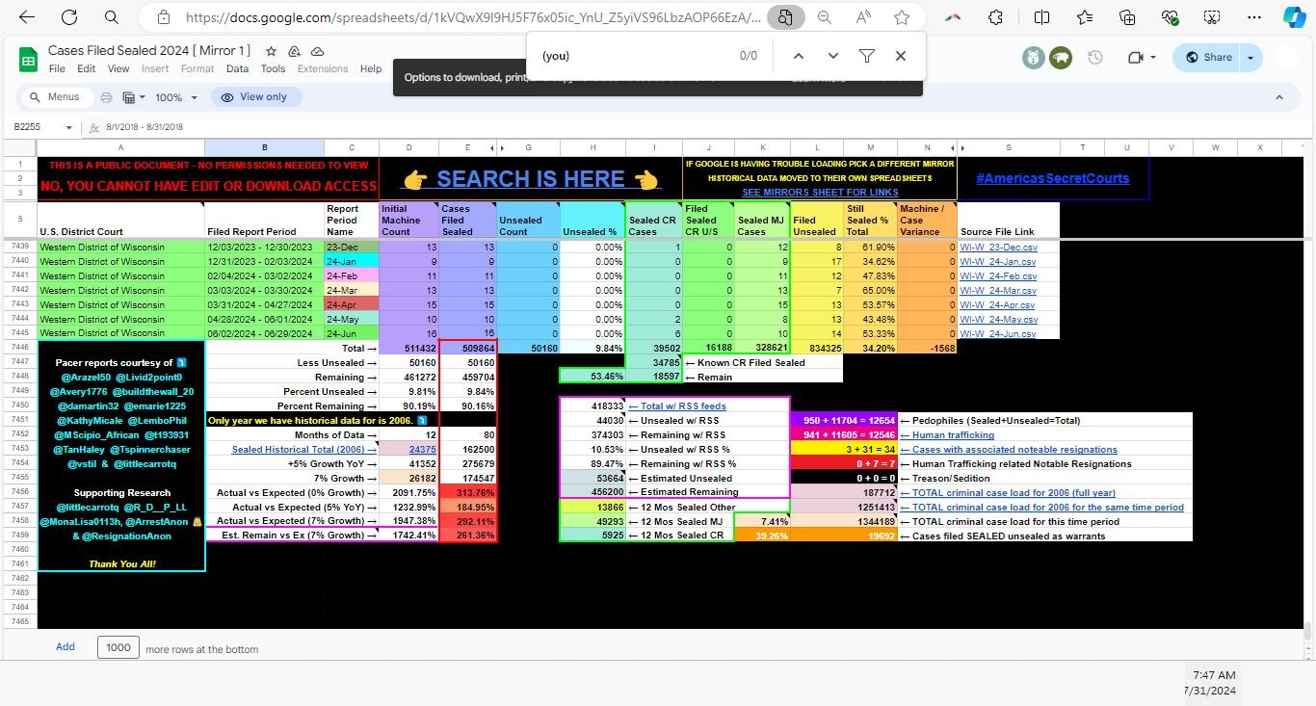Open the zoom 100% dropdown
This screenshot has width=1316, height=706.
coord(177,97)
